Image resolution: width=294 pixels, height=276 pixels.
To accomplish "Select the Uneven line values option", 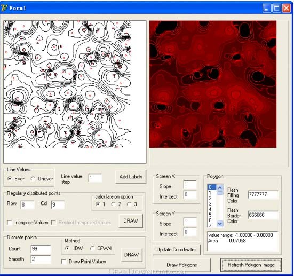I will coord(33,179).
